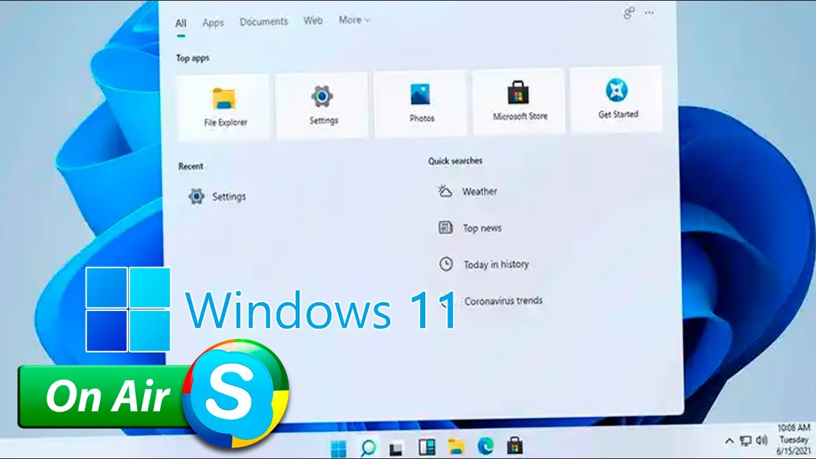Switch to the Documents search tab
Screen dimensions: 816x459
pyautogui.click(x=264, y=22)
